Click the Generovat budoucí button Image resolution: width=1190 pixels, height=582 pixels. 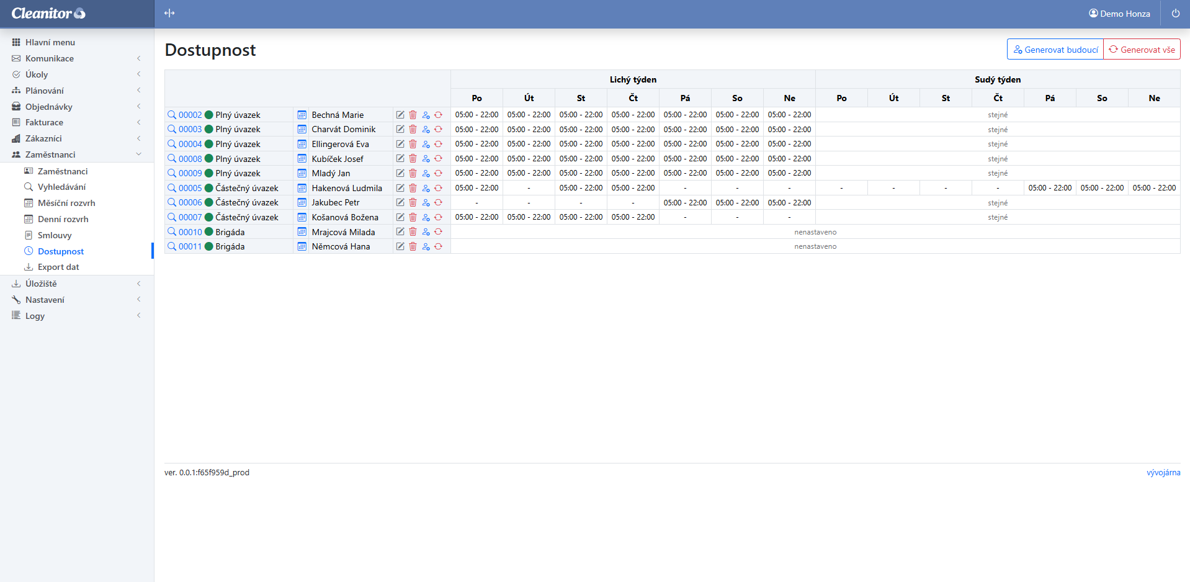[1055, 50]
